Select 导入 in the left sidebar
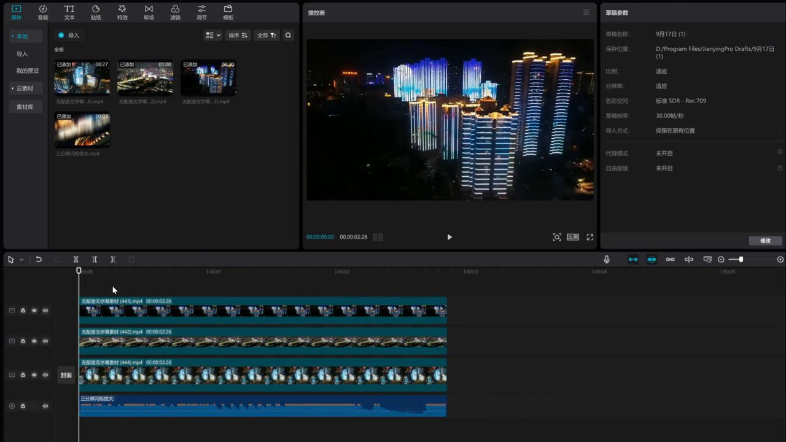Image resolution: width=786 pixels, height=442 pixels. click(x=22, y=54)
